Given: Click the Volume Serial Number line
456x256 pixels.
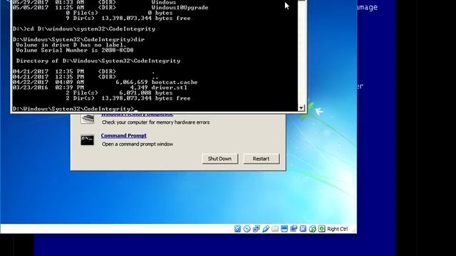Looking at the screenshot, I should pyautogui.click(x=75, y=50).
